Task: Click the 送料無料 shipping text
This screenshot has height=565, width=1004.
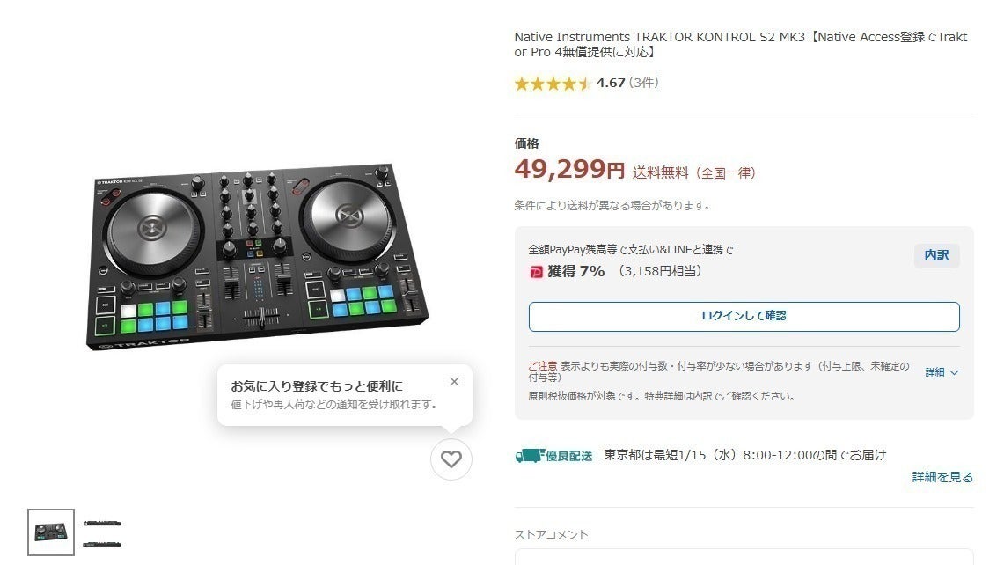Action: click(661, 173)
